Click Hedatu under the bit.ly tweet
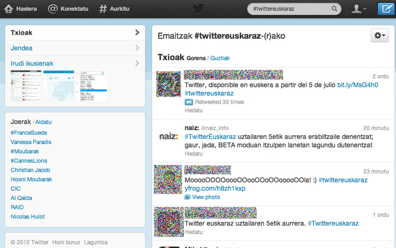This screenshot has height=248, width=396. pos(194,110)
